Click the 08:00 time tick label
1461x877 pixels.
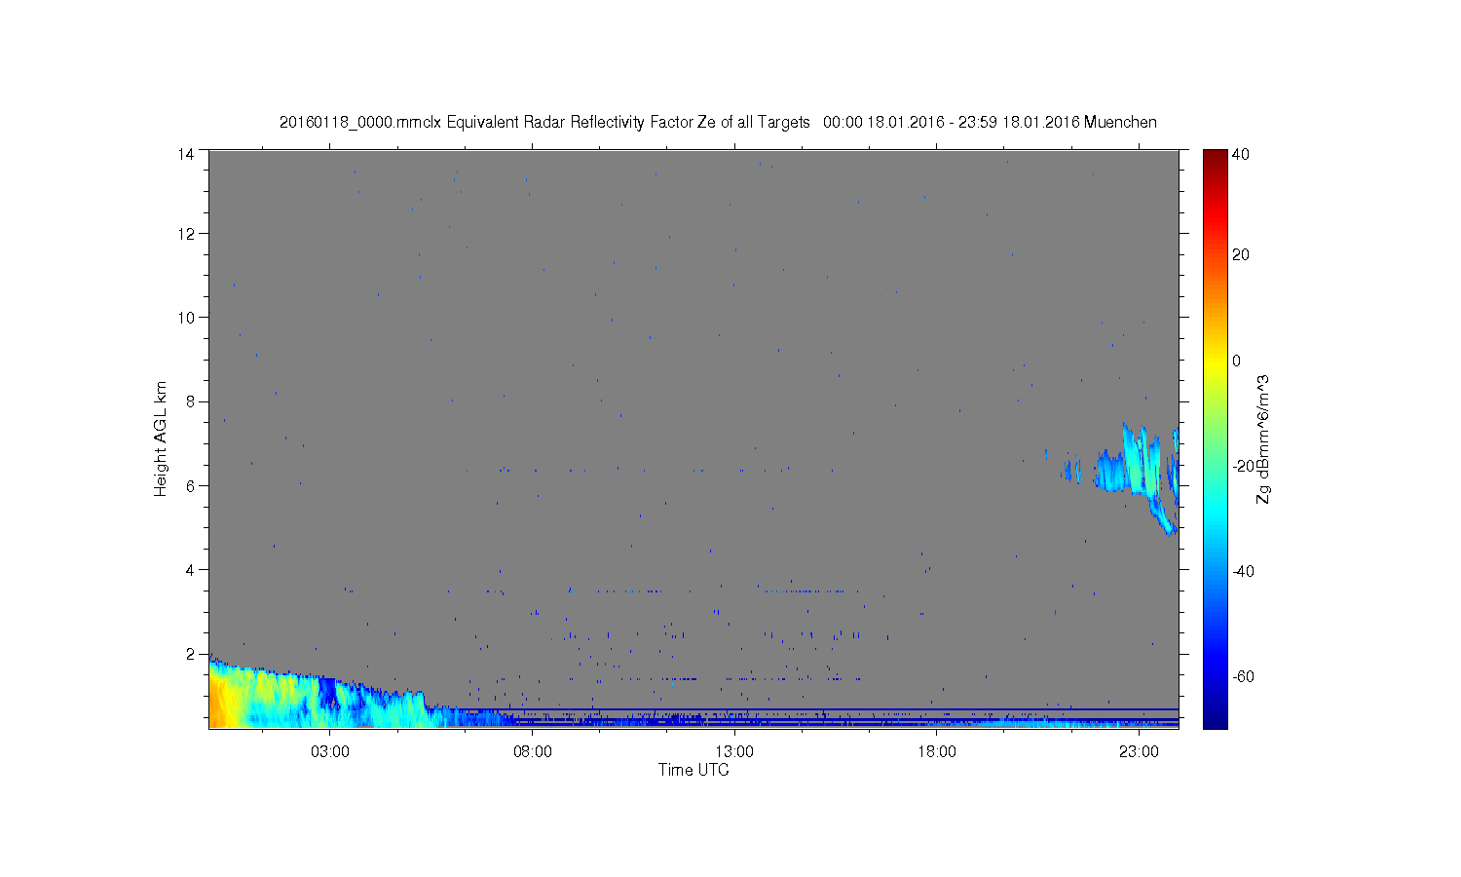click(x=533, y=752)
